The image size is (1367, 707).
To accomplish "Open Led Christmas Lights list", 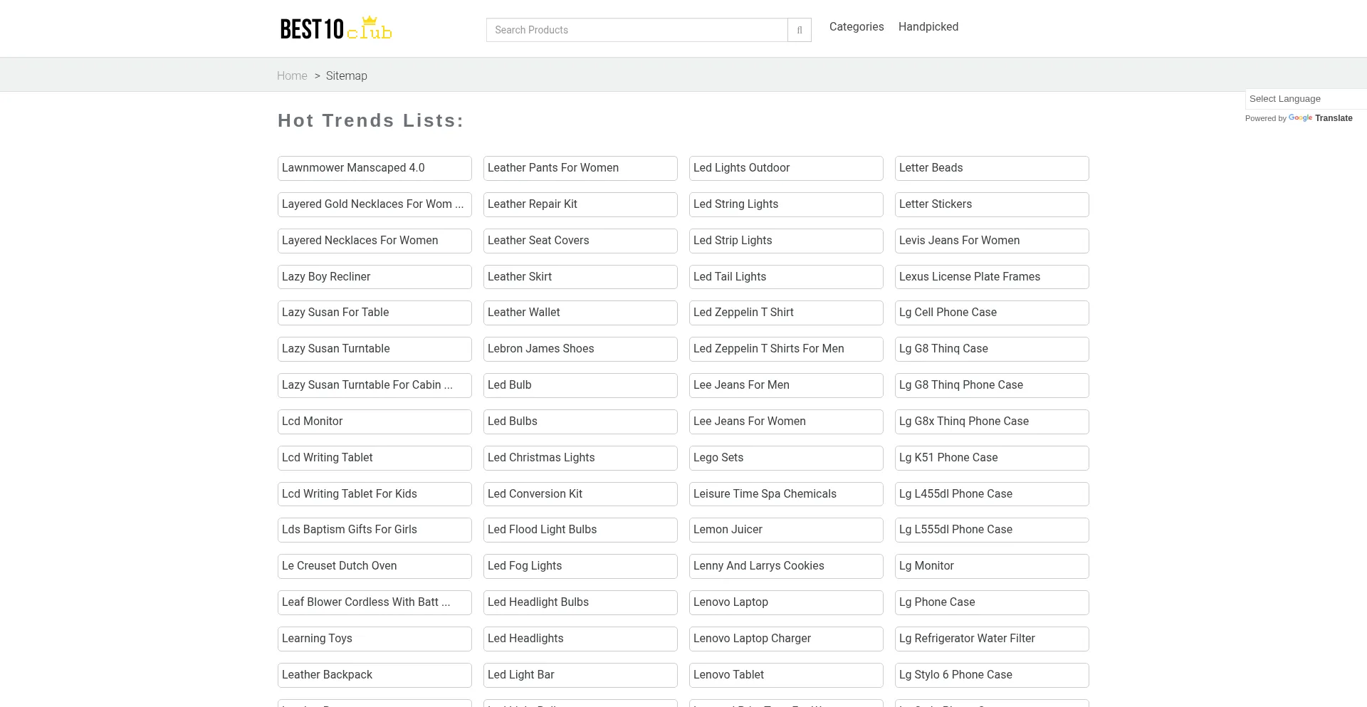I will pyautogui.click(x=580, y=458).
